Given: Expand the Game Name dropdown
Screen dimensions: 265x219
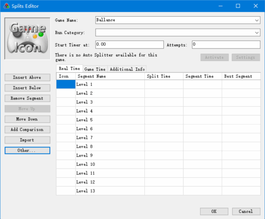Looking at the screenshot, I should (x=257, y=20).
